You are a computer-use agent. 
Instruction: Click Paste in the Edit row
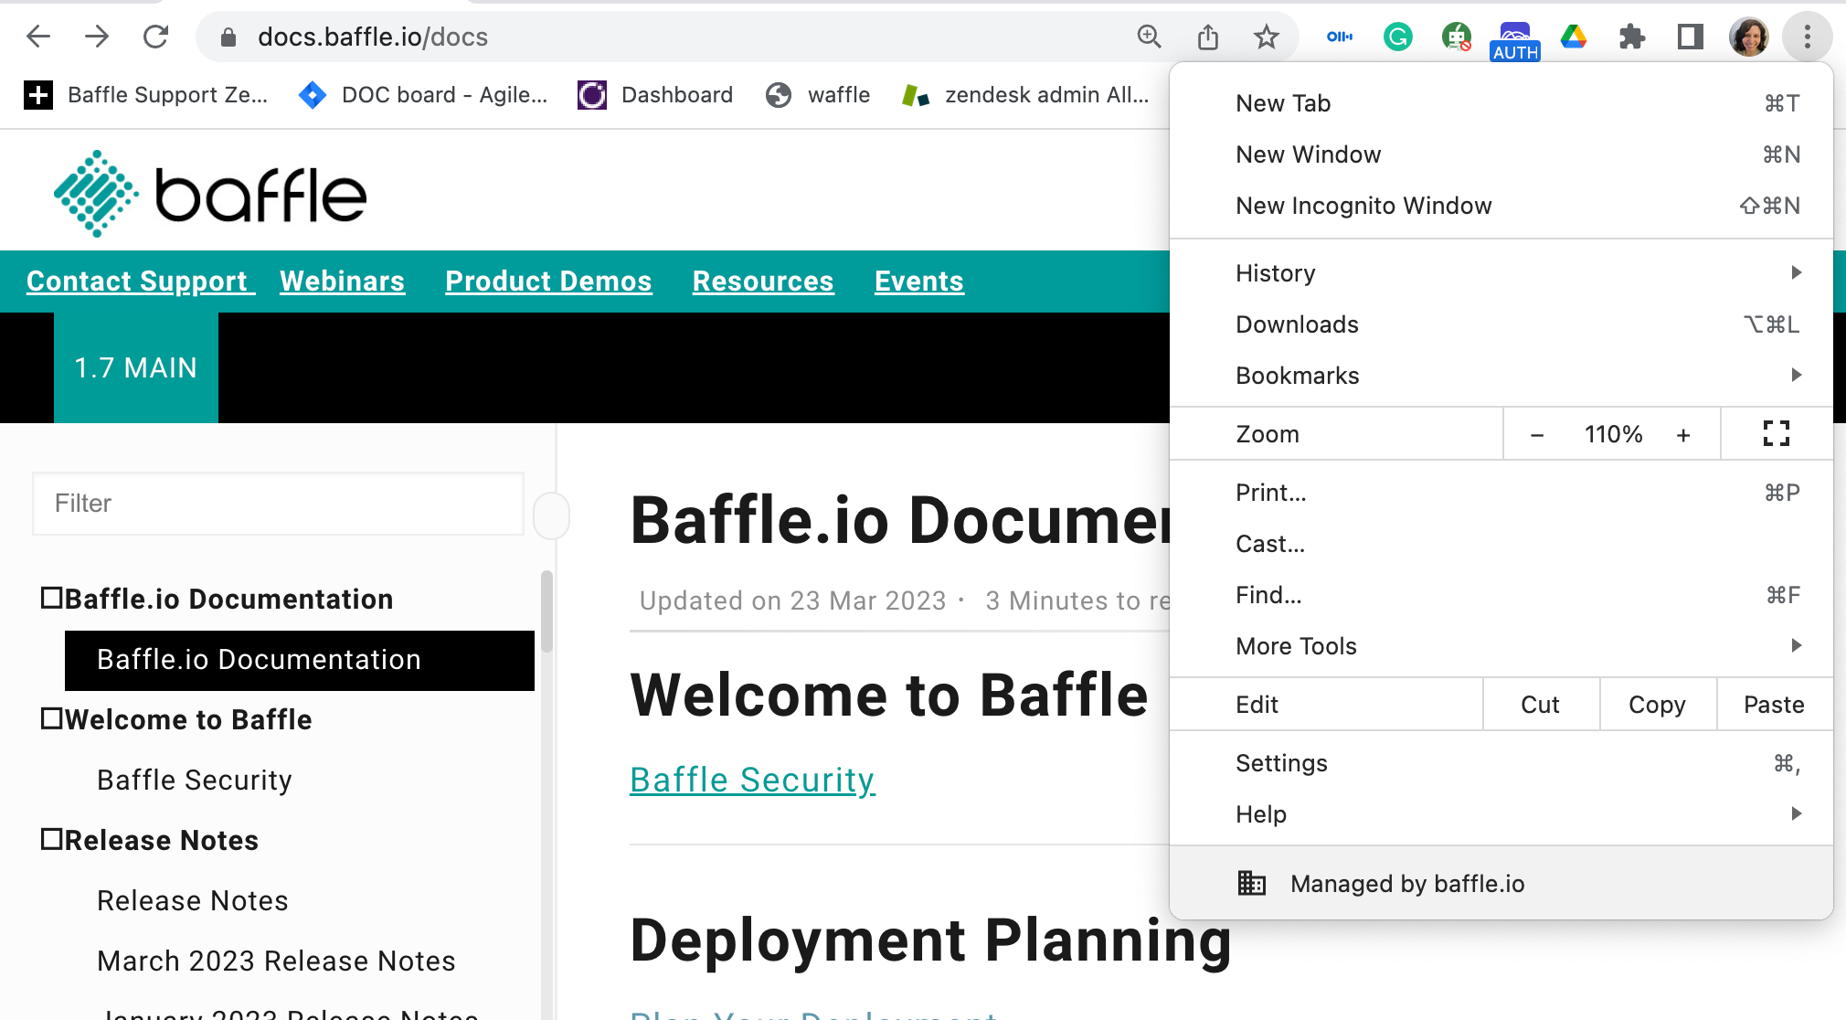point(1775,705)
